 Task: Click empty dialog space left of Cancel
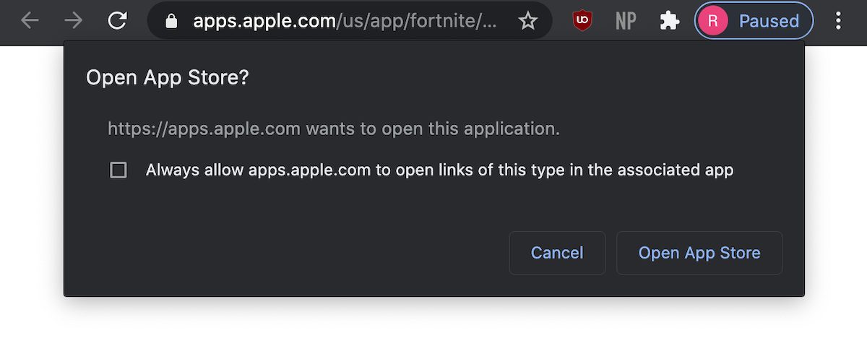click(289, 253)
